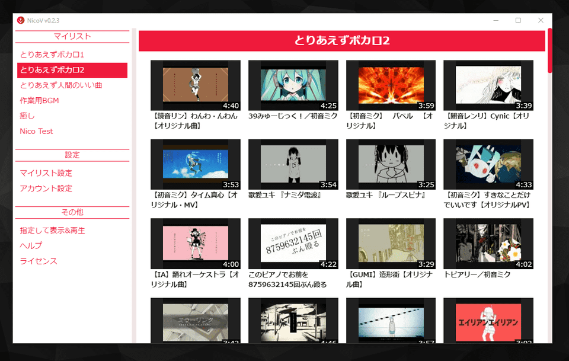Click the NicoV app icon in title bar

(21, 20)
